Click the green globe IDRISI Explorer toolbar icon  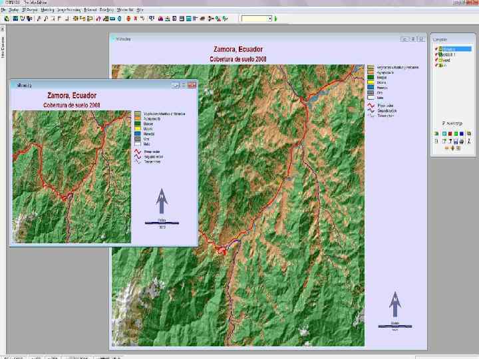(7, 19)
